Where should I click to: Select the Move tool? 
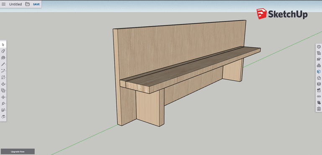point(3,97)
